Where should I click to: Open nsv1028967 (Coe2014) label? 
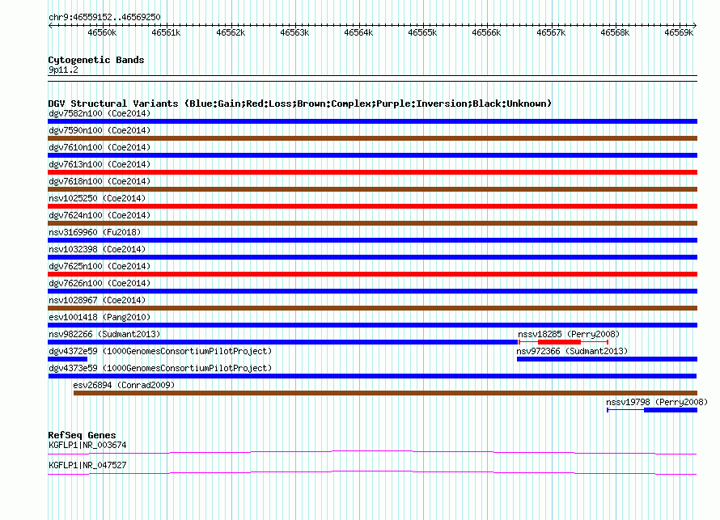click(x=97, y=300)
